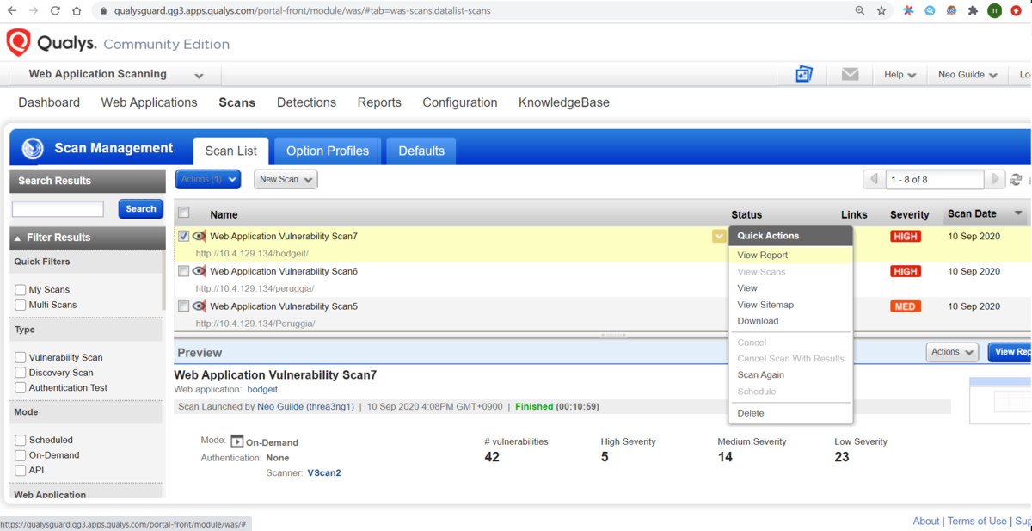Uncheck Web Application Vulnerability Scan7 row
This screenshot has width=1032, height=531.
183,236
